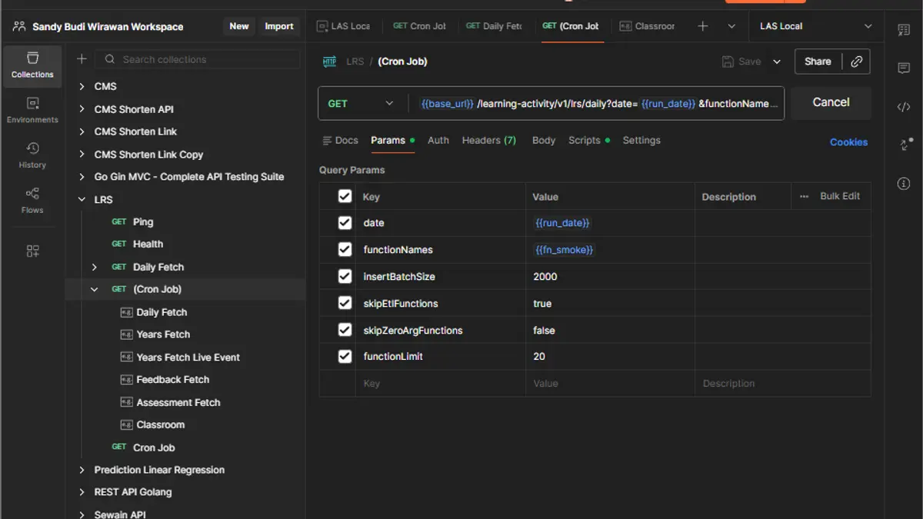This screenshot has width=923, height=519.
Task: Focus the Search collections field
Action: [x=198, y=59]
